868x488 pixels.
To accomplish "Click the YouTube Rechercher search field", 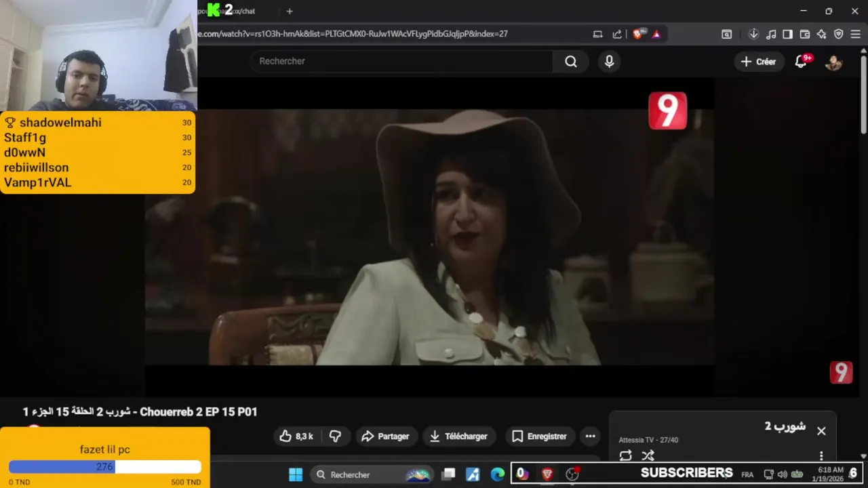I will 401,61.
